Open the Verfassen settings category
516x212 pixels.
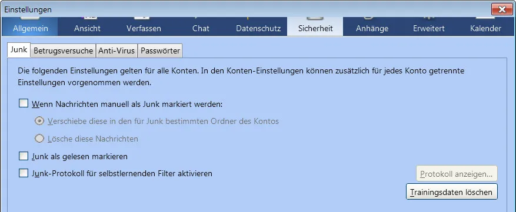(x=144, y=26)
